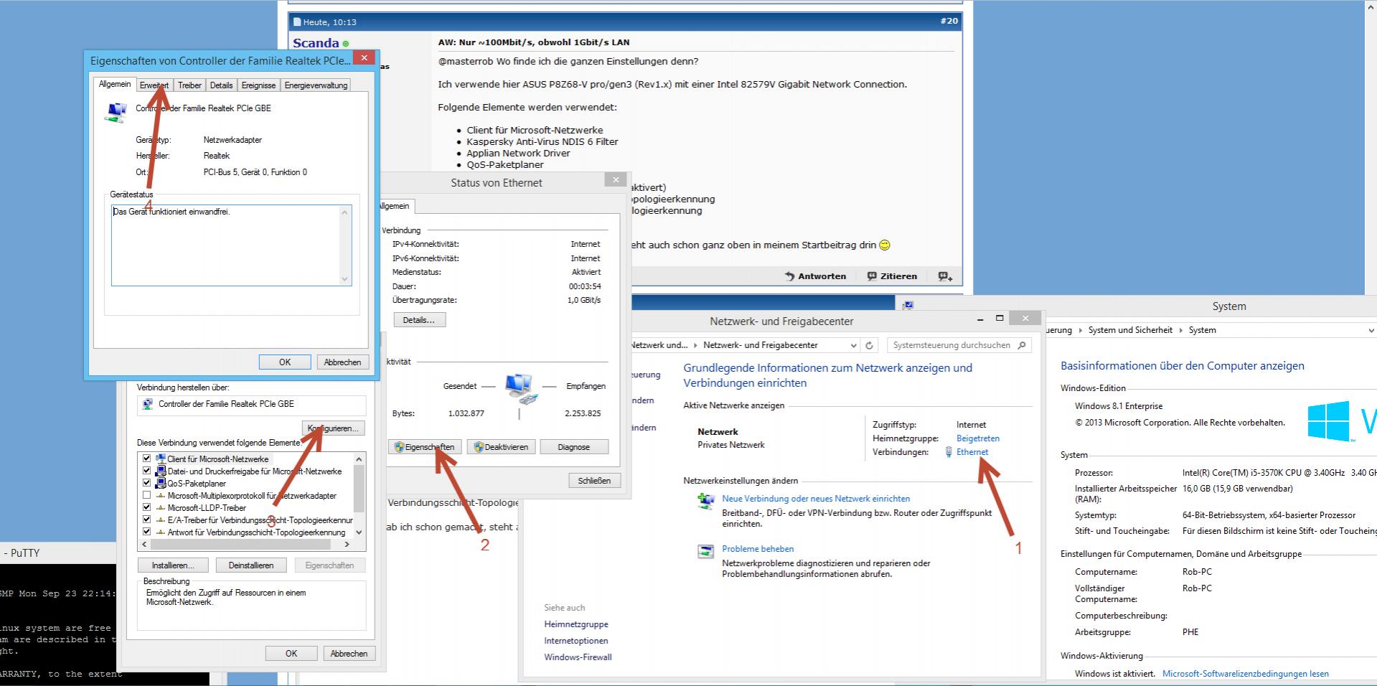Uncheck Antwort für Verbindungsschicht-Topologieerkennung
Viewport: 1377px width, 686px height.
coord(147,532)
